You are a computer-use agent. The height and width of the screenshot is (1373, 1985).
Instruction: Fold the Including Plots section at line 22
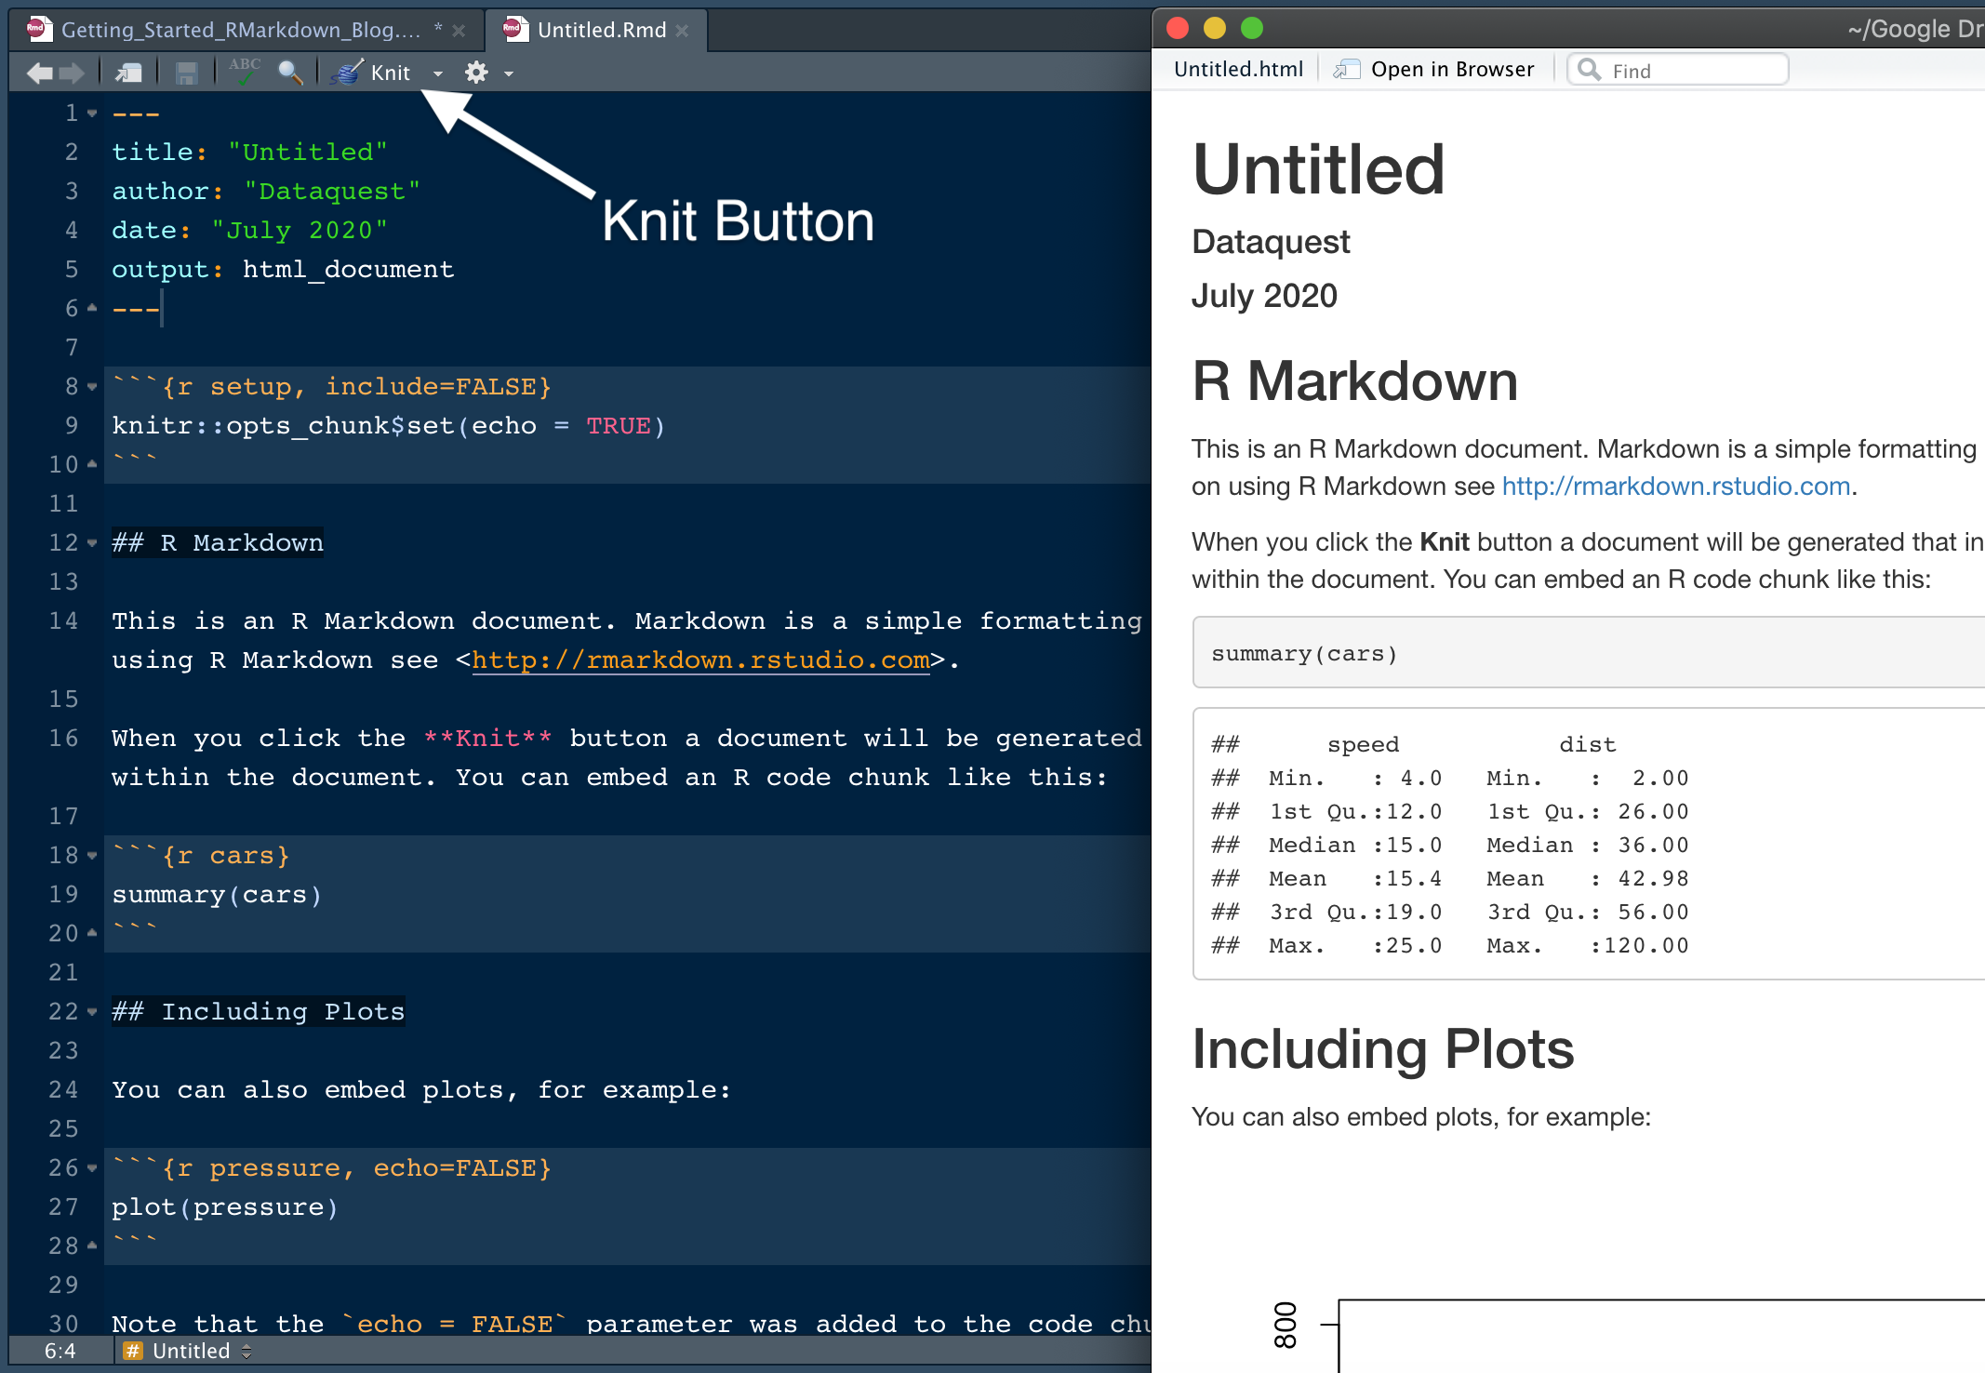(92, 1012)
